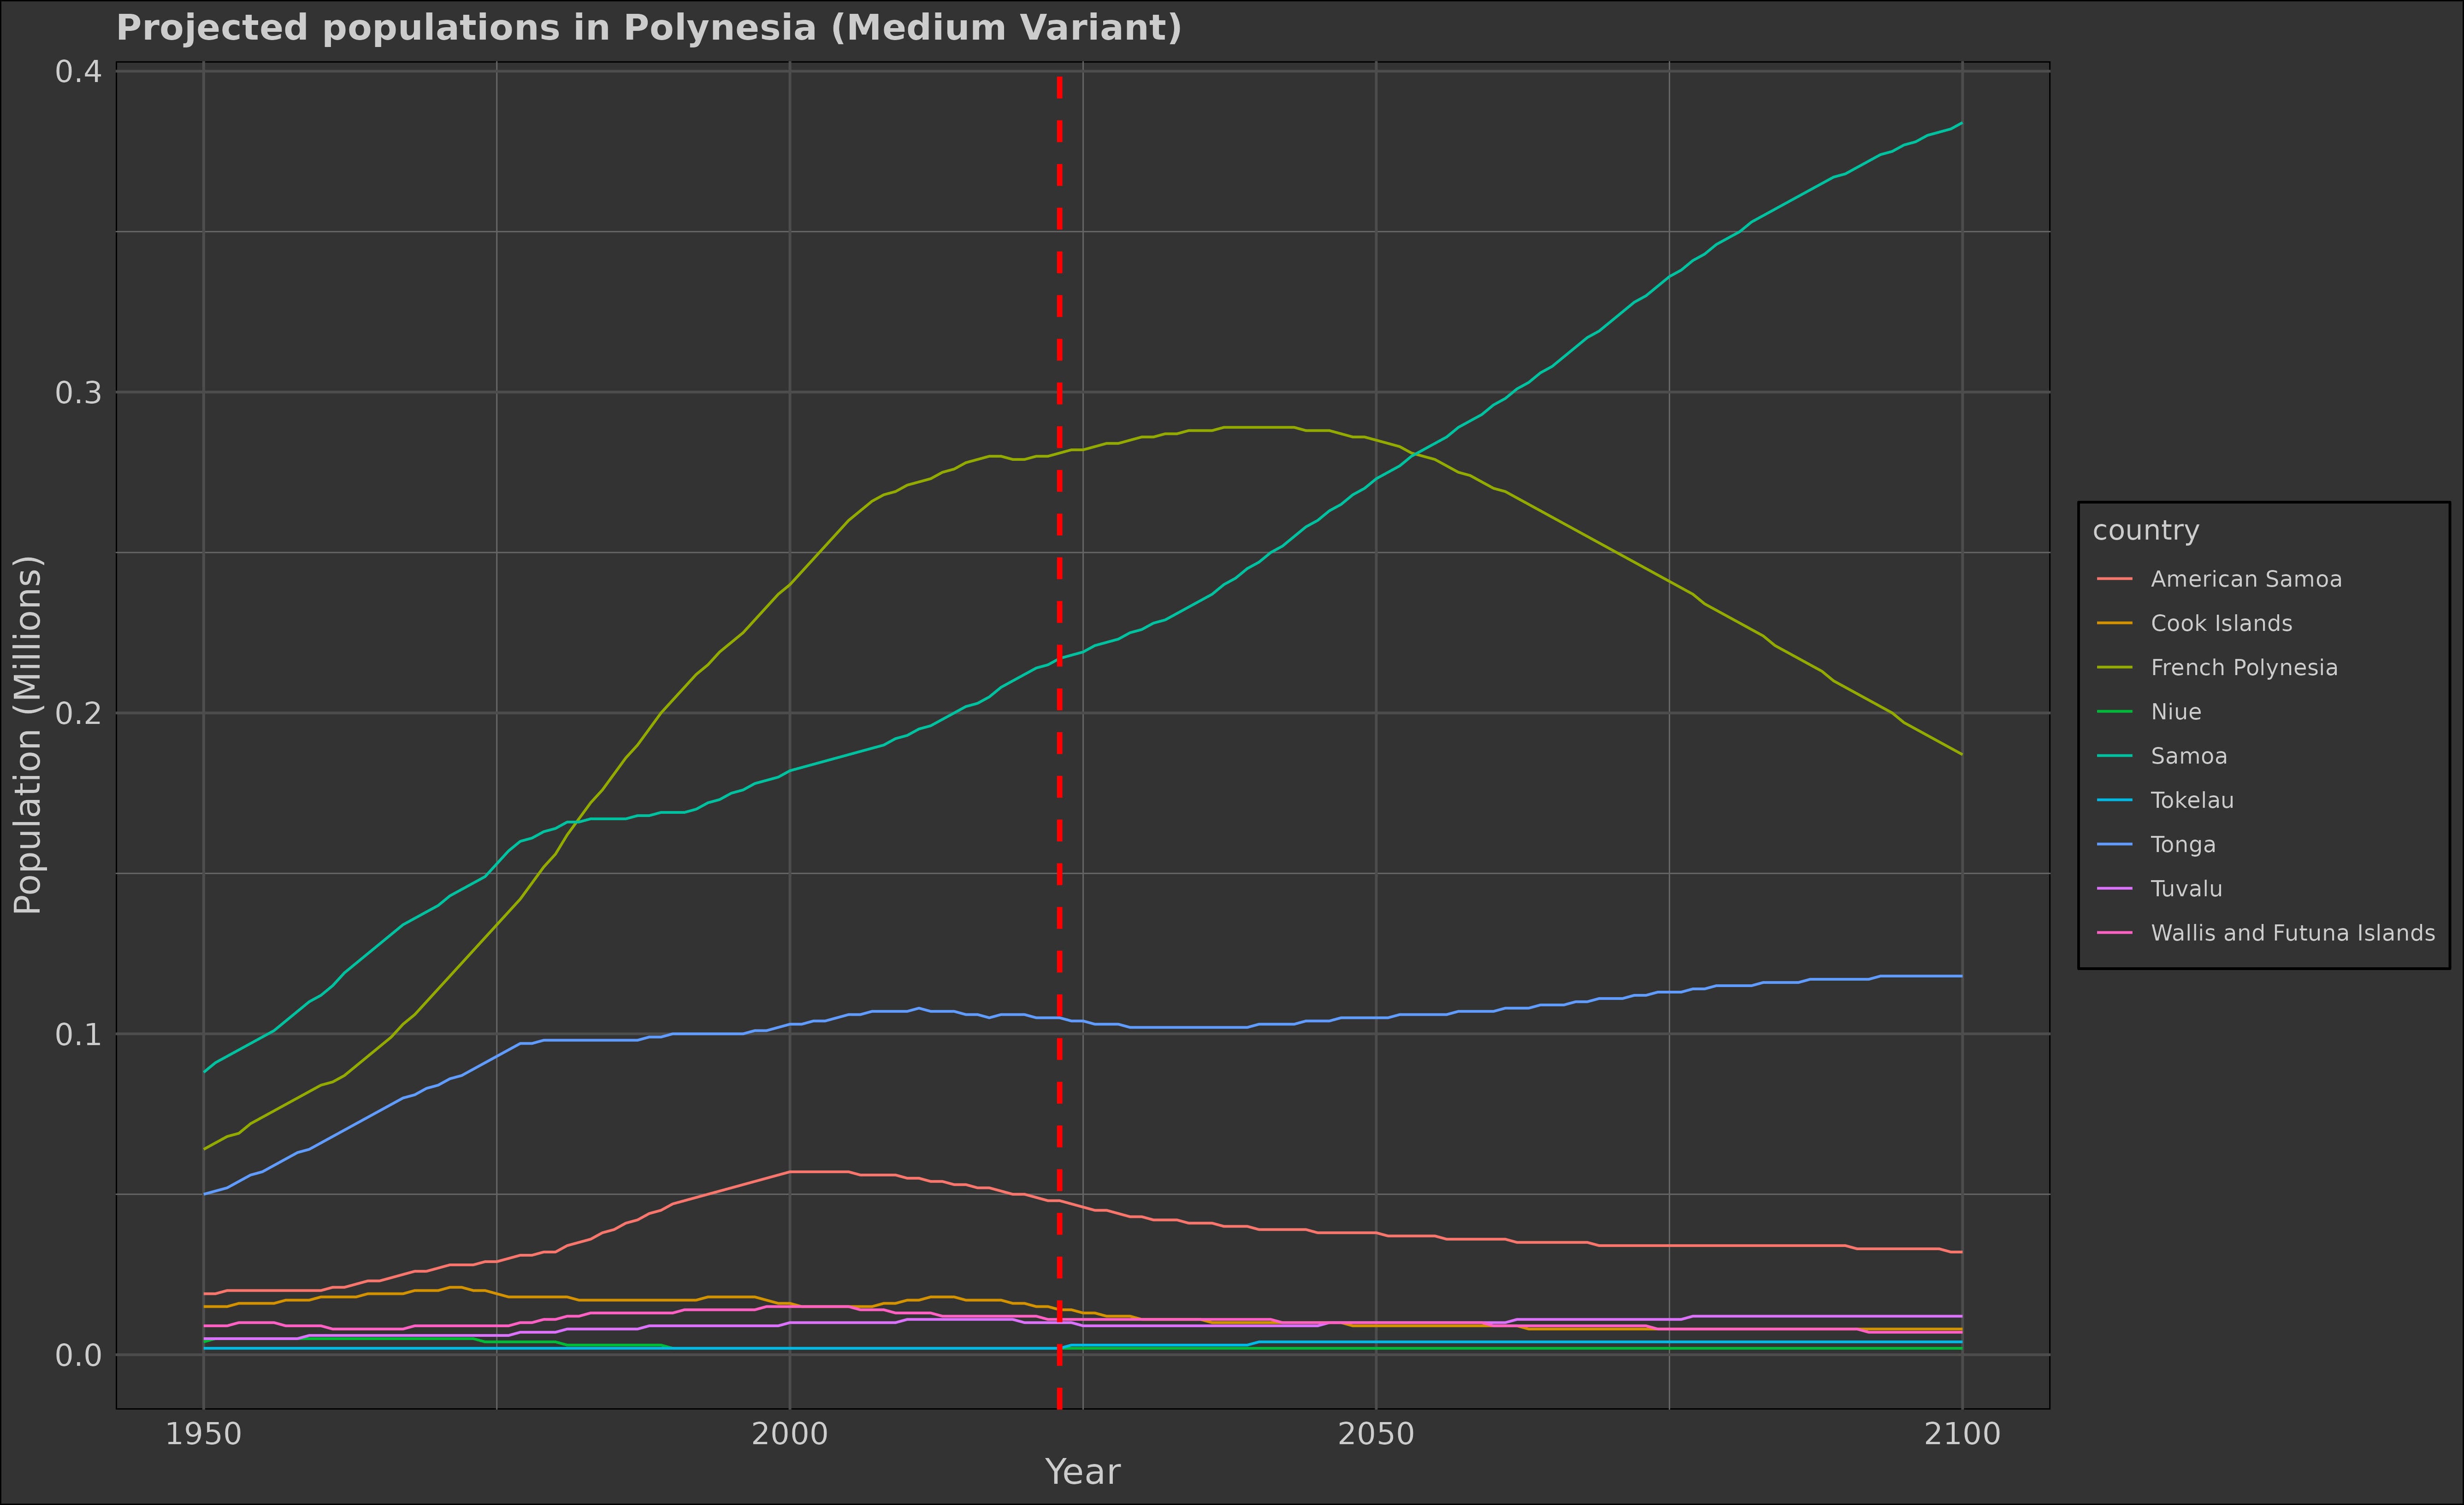The image size is (2464, 1505).
Task: Click the French Polynesia line endpoint at 2100
Action: click(x=1962, y=754)
